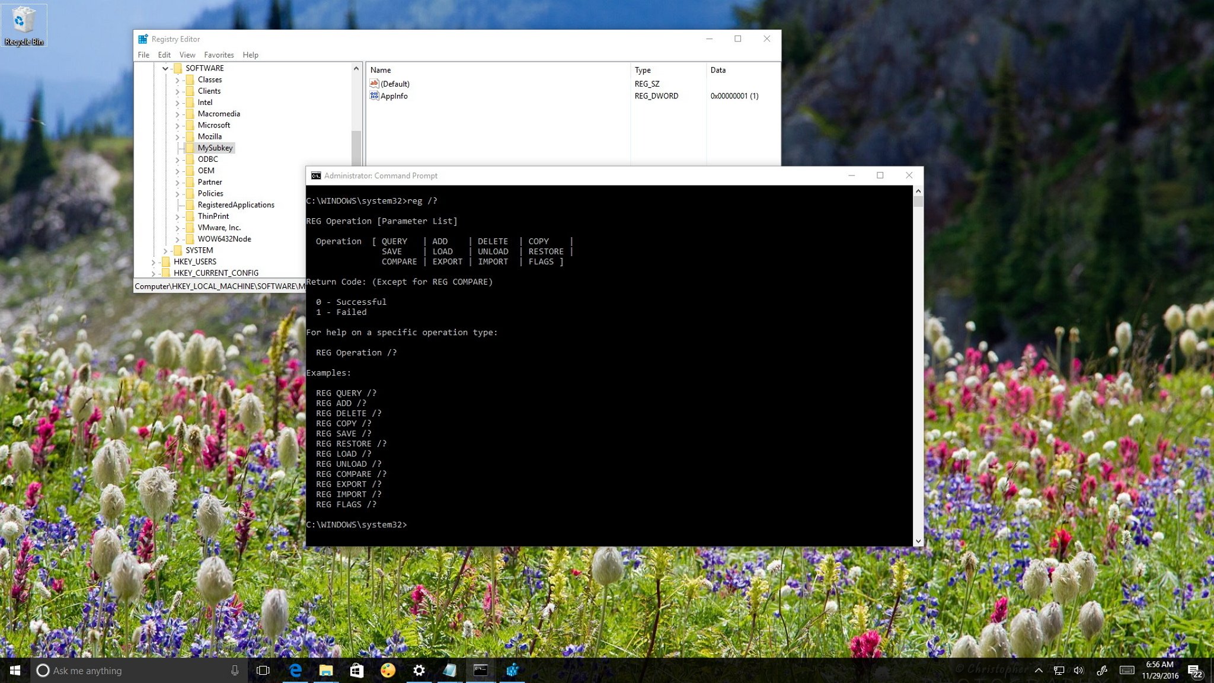Launch the Windows Store taskbar icon
This screenshot has width=1214, height=683.
tap(357, 670)
